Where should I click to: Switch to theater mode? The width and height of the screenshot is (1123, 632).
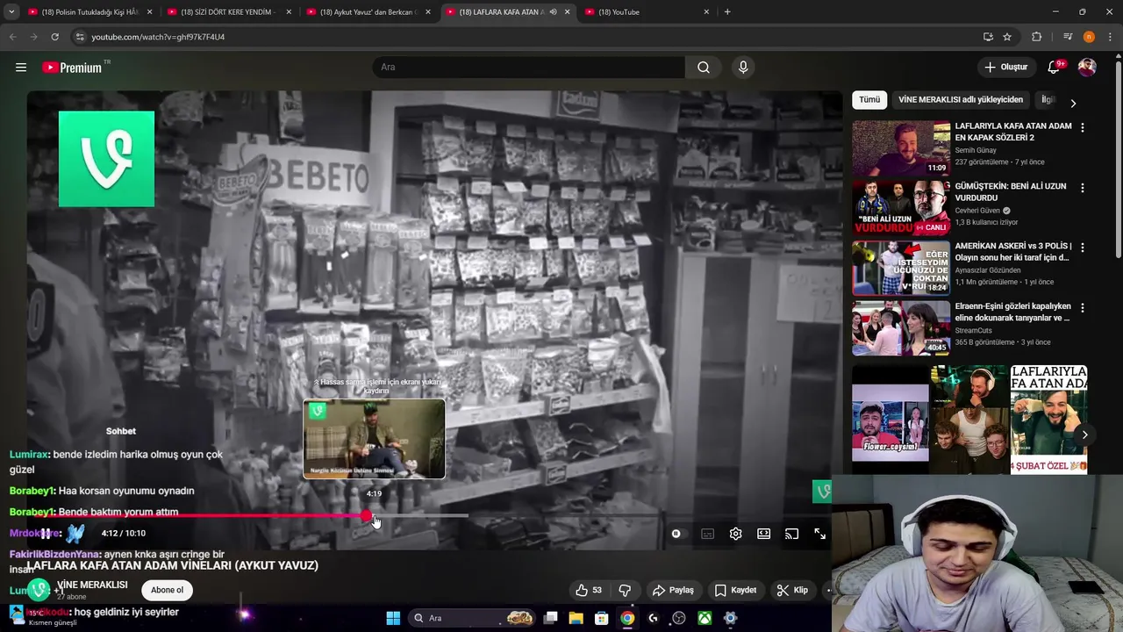click(763, 534)
